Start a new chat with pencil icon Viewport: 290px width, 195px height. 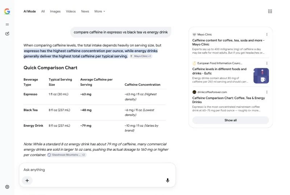(7, 33)
